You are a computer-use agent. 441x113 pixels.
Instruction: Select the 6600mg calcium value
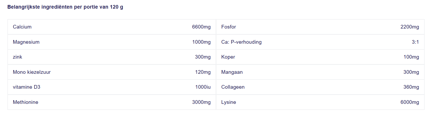201,27
